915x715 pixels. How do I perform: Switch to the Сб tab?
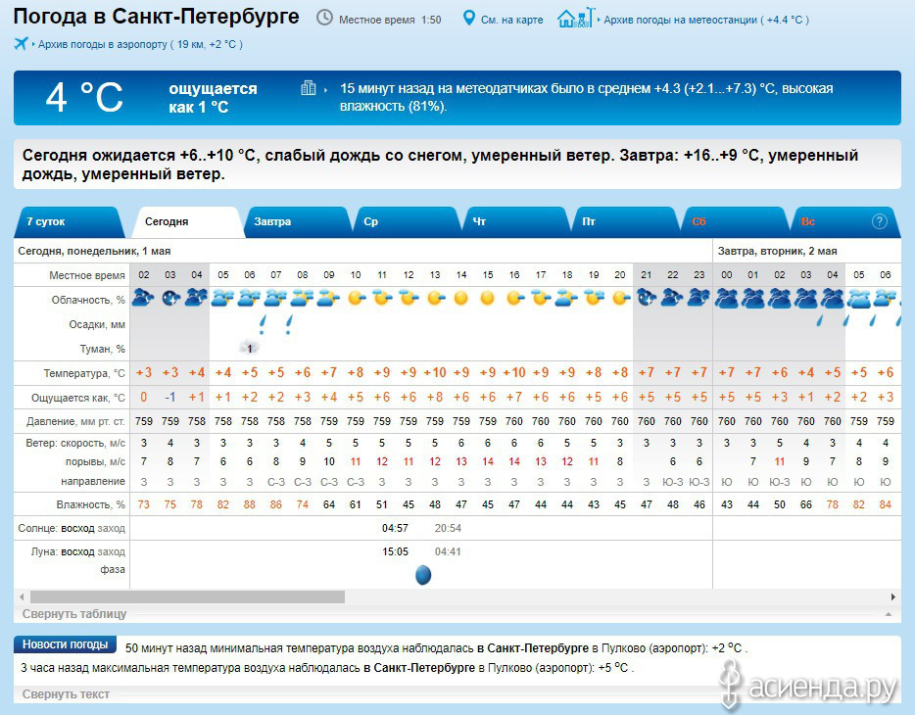tap(736, 221)
